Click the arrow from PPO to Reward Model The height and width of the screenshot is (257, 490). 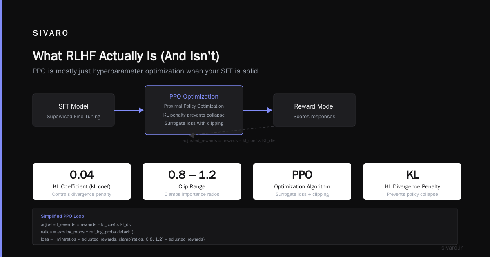pyautogui.click(x=258, y=110)
